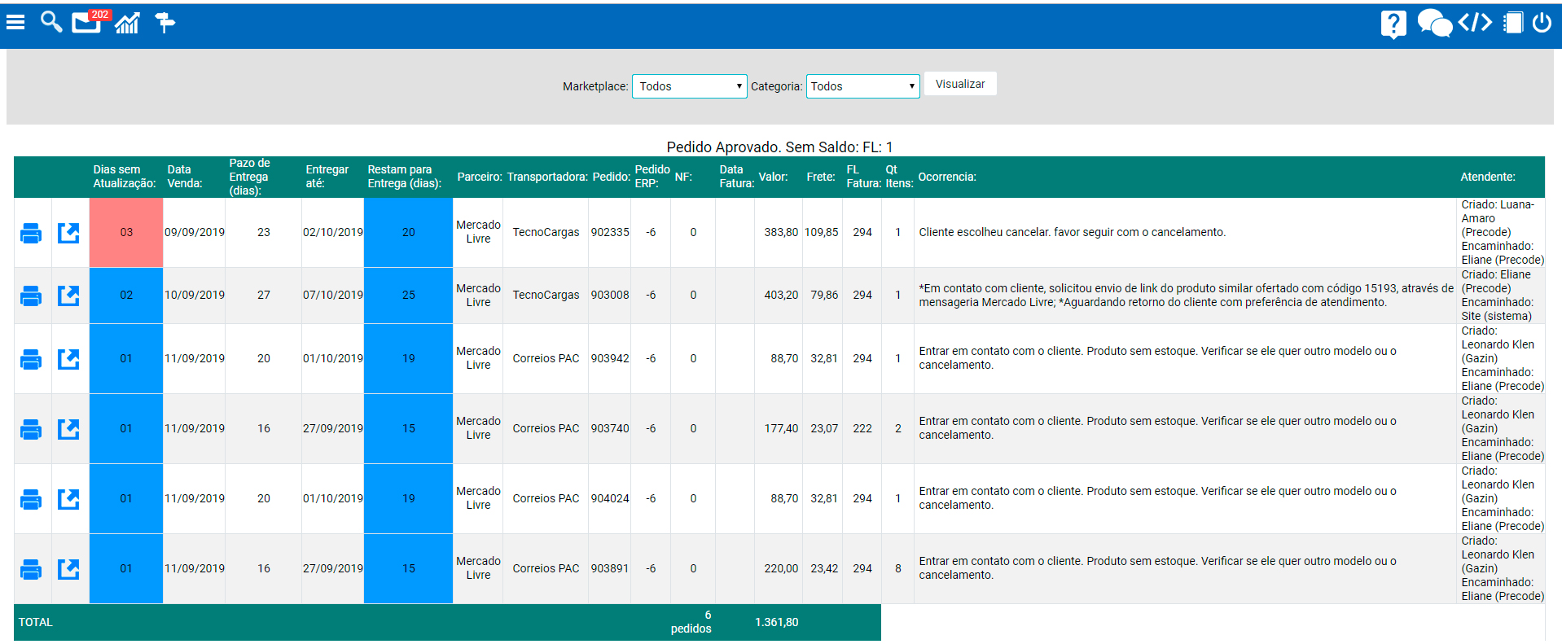
Task: Open order 903942 in external view
Action: [x=68, y=359]
